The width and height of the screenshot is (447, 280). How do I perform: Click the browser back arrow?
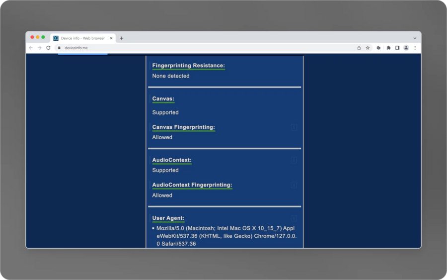pos(31,48)
